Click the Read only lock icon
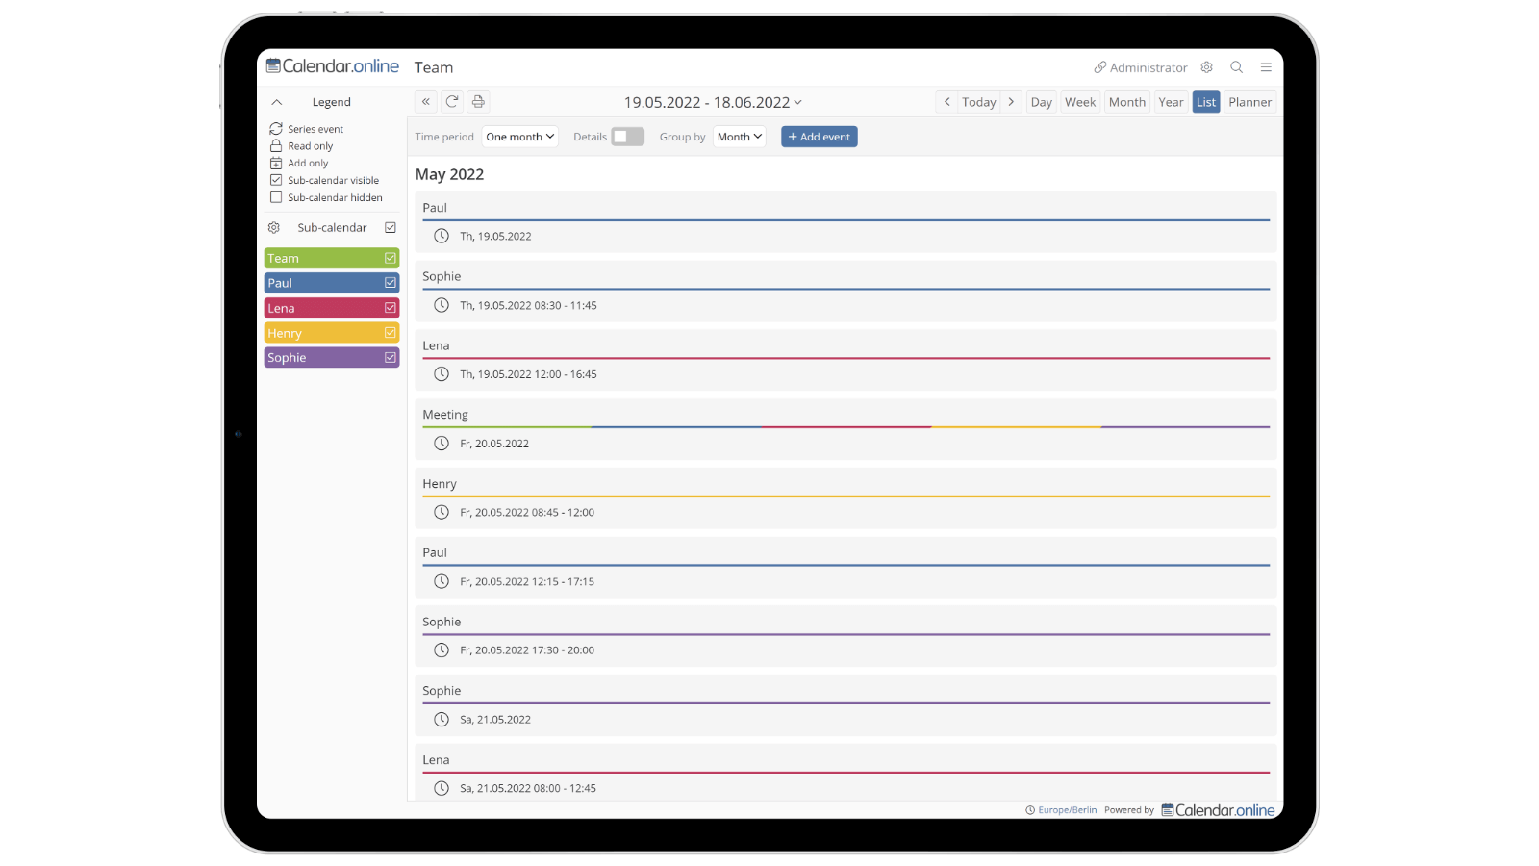The height and width of the screenshot is (866, 1539). [x=276, y=146]
